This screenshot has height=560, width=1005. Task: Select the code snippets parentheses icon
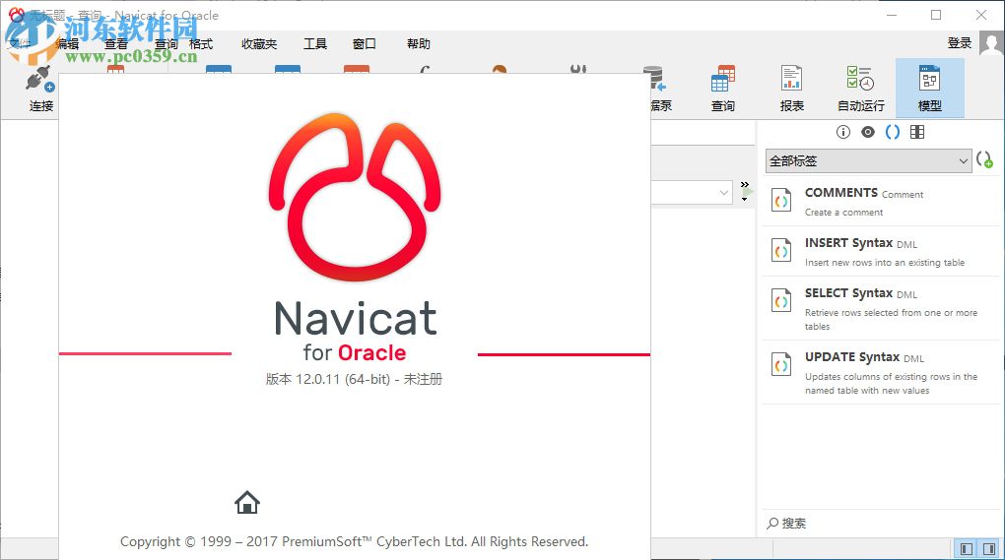[893, 132]
